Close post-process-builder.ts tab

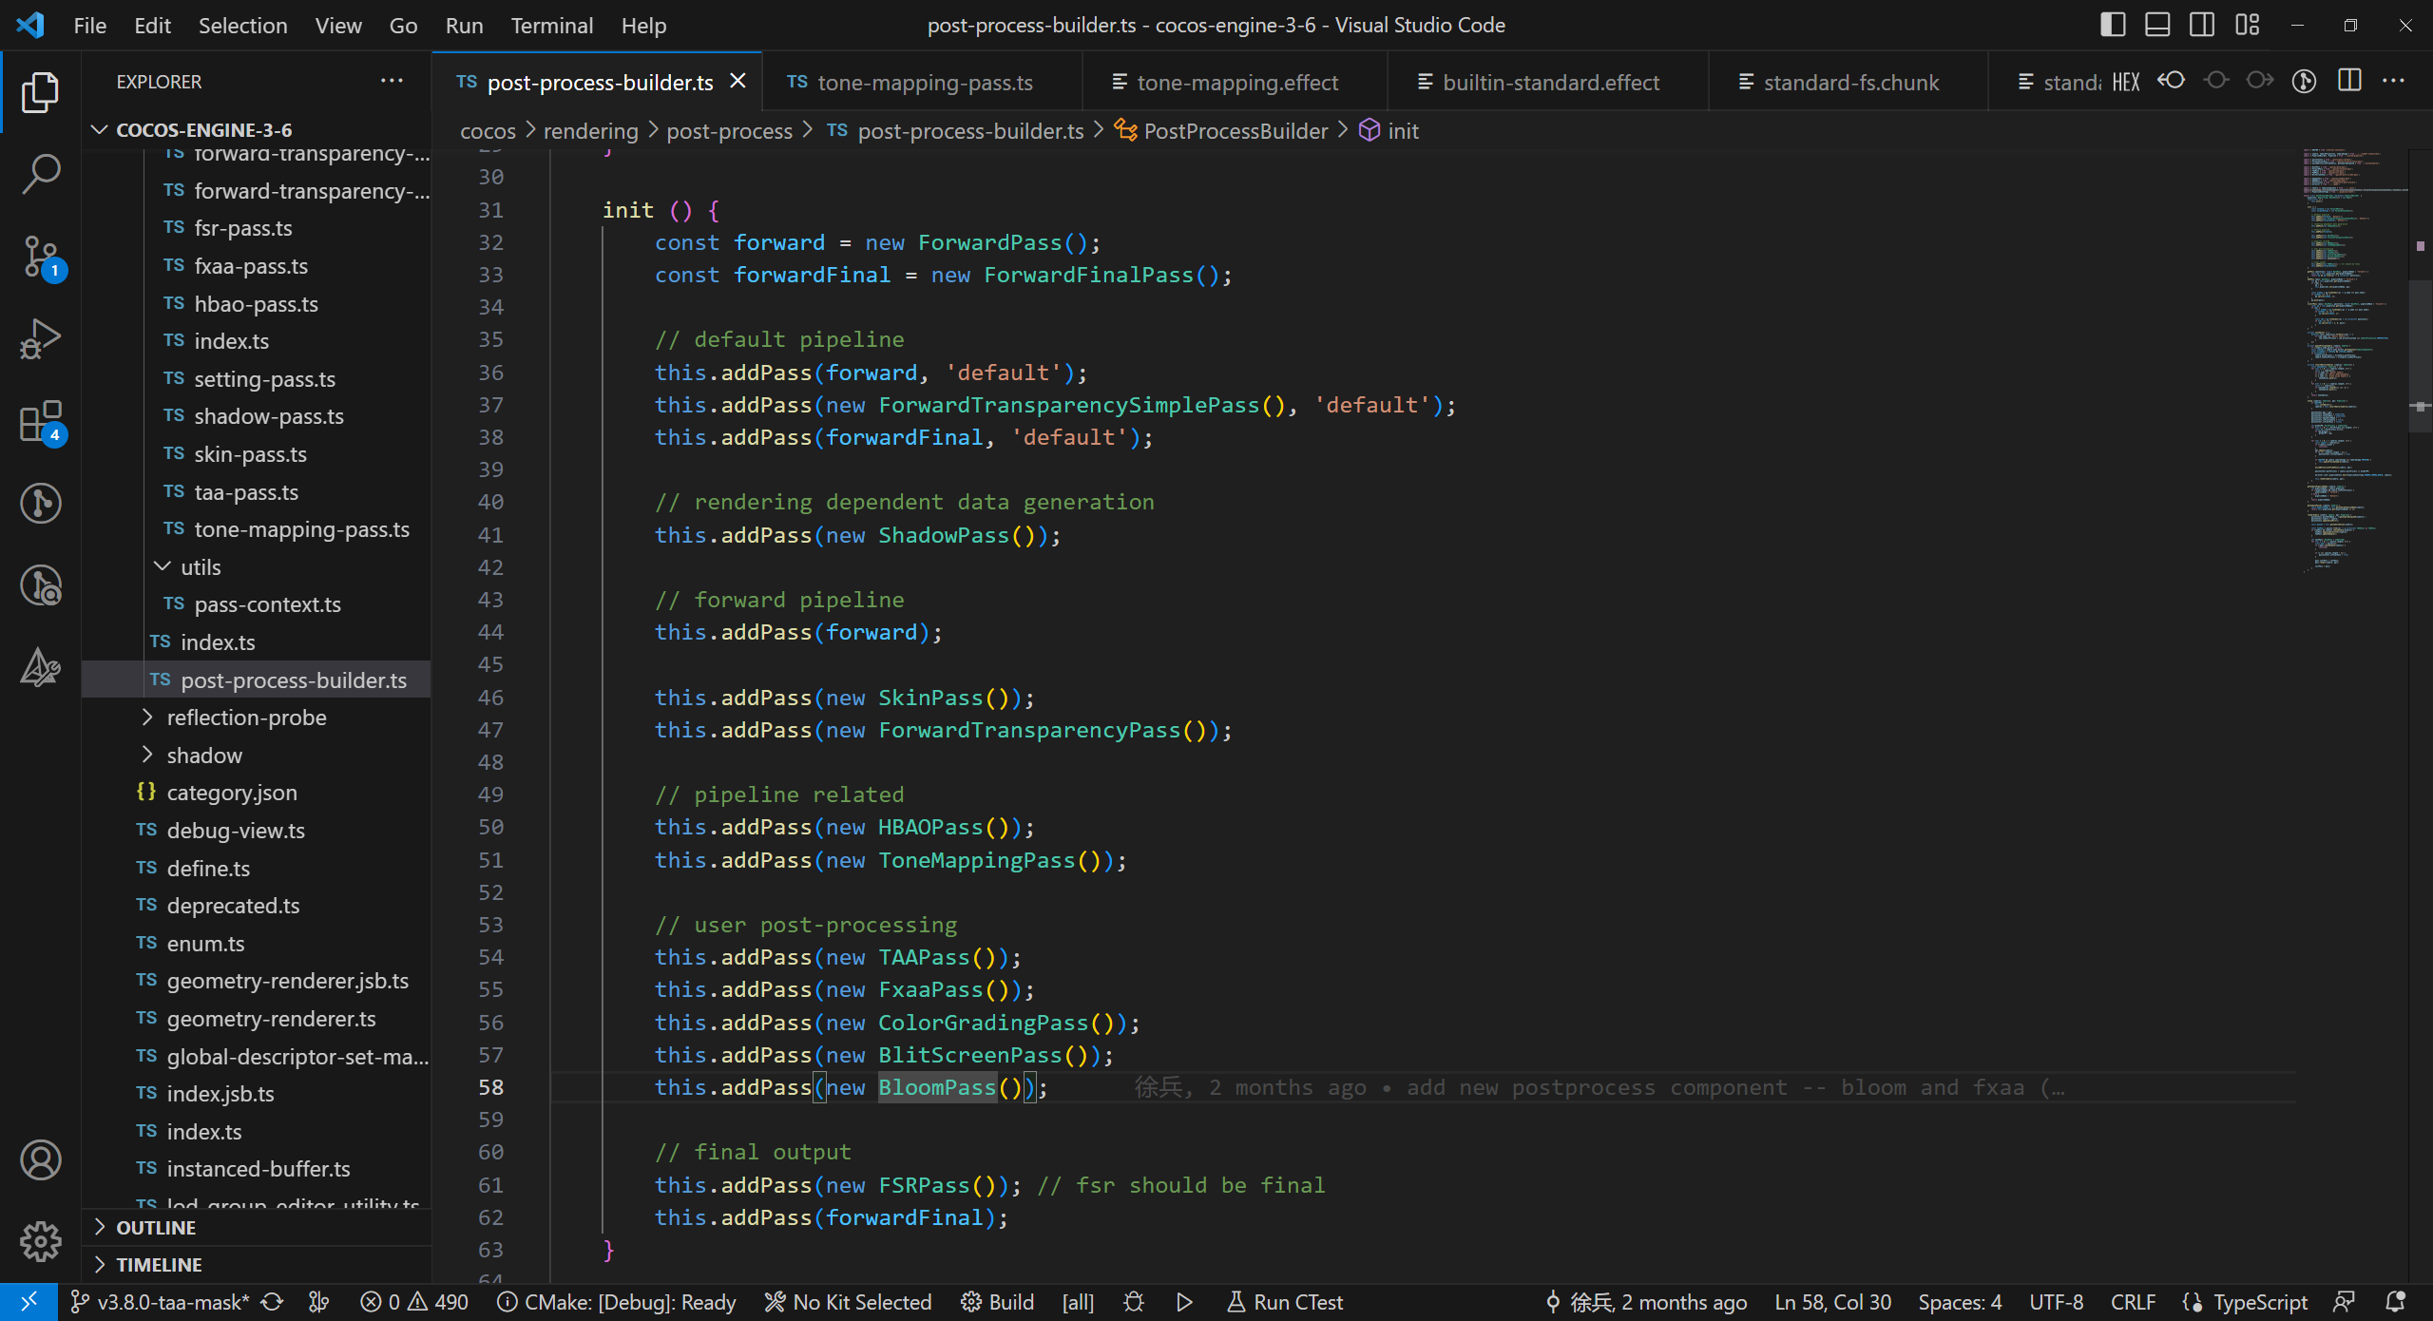(738, 82)
